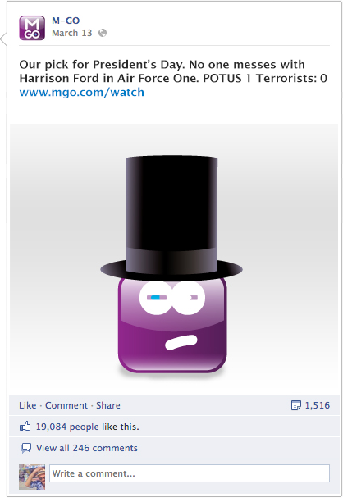Click the speech bubble comments icon
The height and width of the screenshot is (498, 343).
(25, 448)
